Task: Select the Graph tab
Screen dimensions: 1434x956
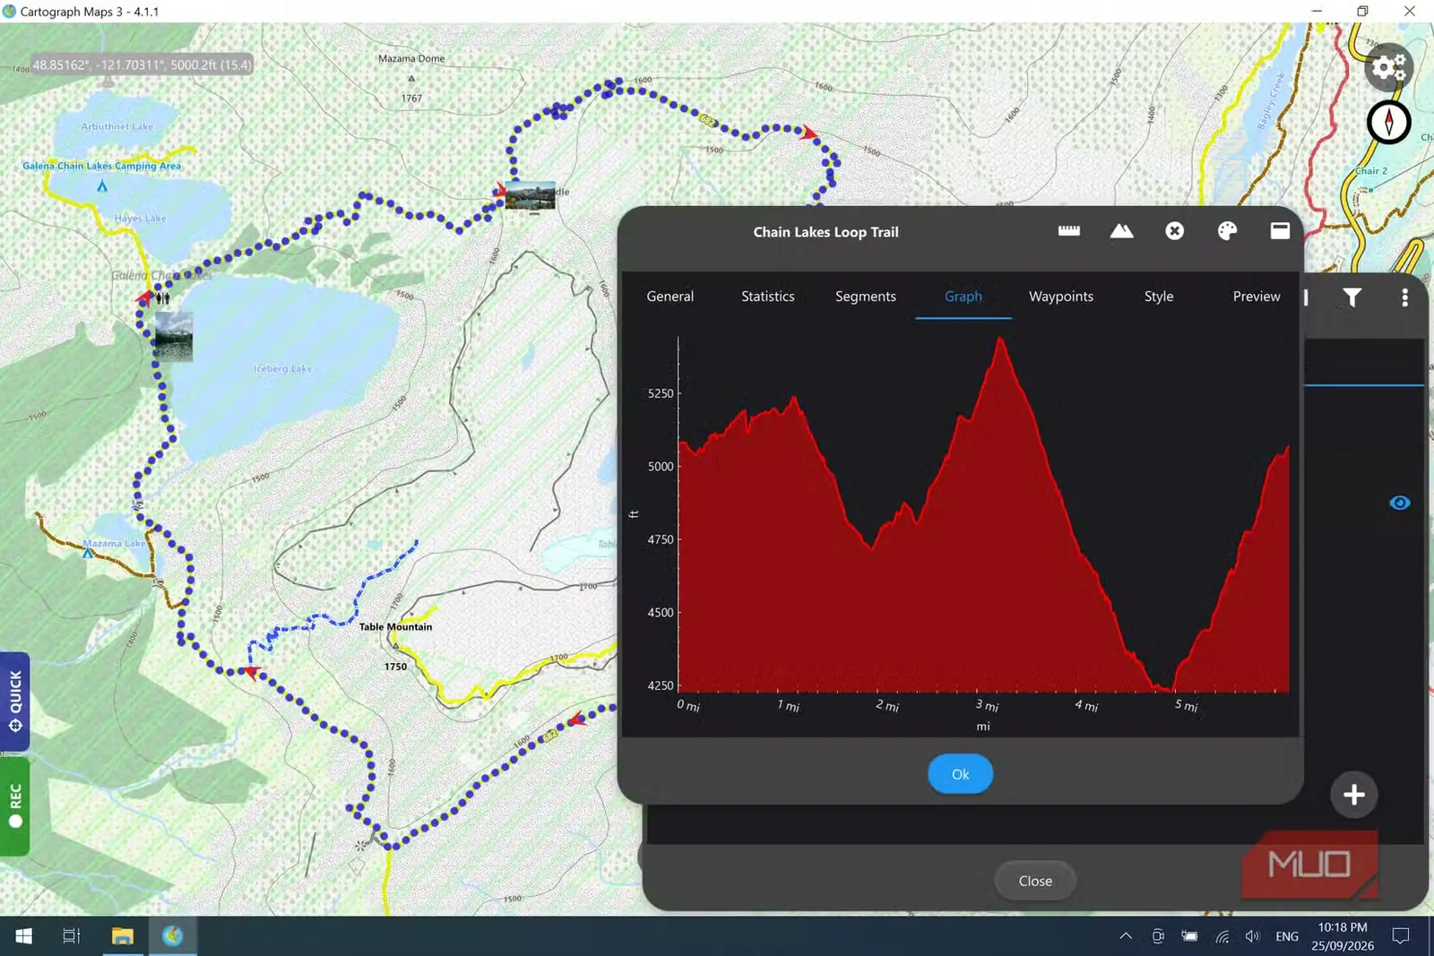Action: coord(963,297)
